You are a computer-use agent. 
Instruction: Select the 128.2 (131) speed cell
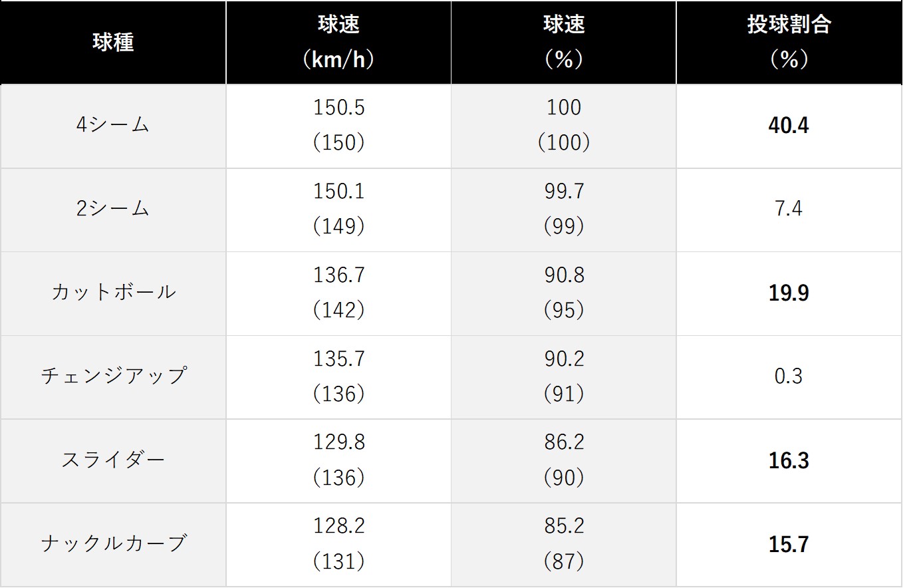338,545
